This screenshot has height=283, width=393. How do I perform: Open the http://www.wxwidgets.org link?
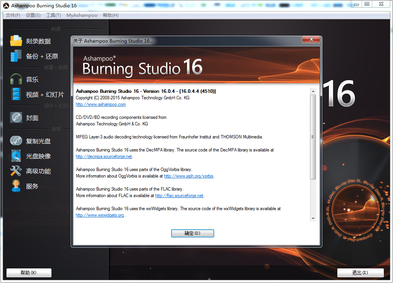(x=100, y=215)
